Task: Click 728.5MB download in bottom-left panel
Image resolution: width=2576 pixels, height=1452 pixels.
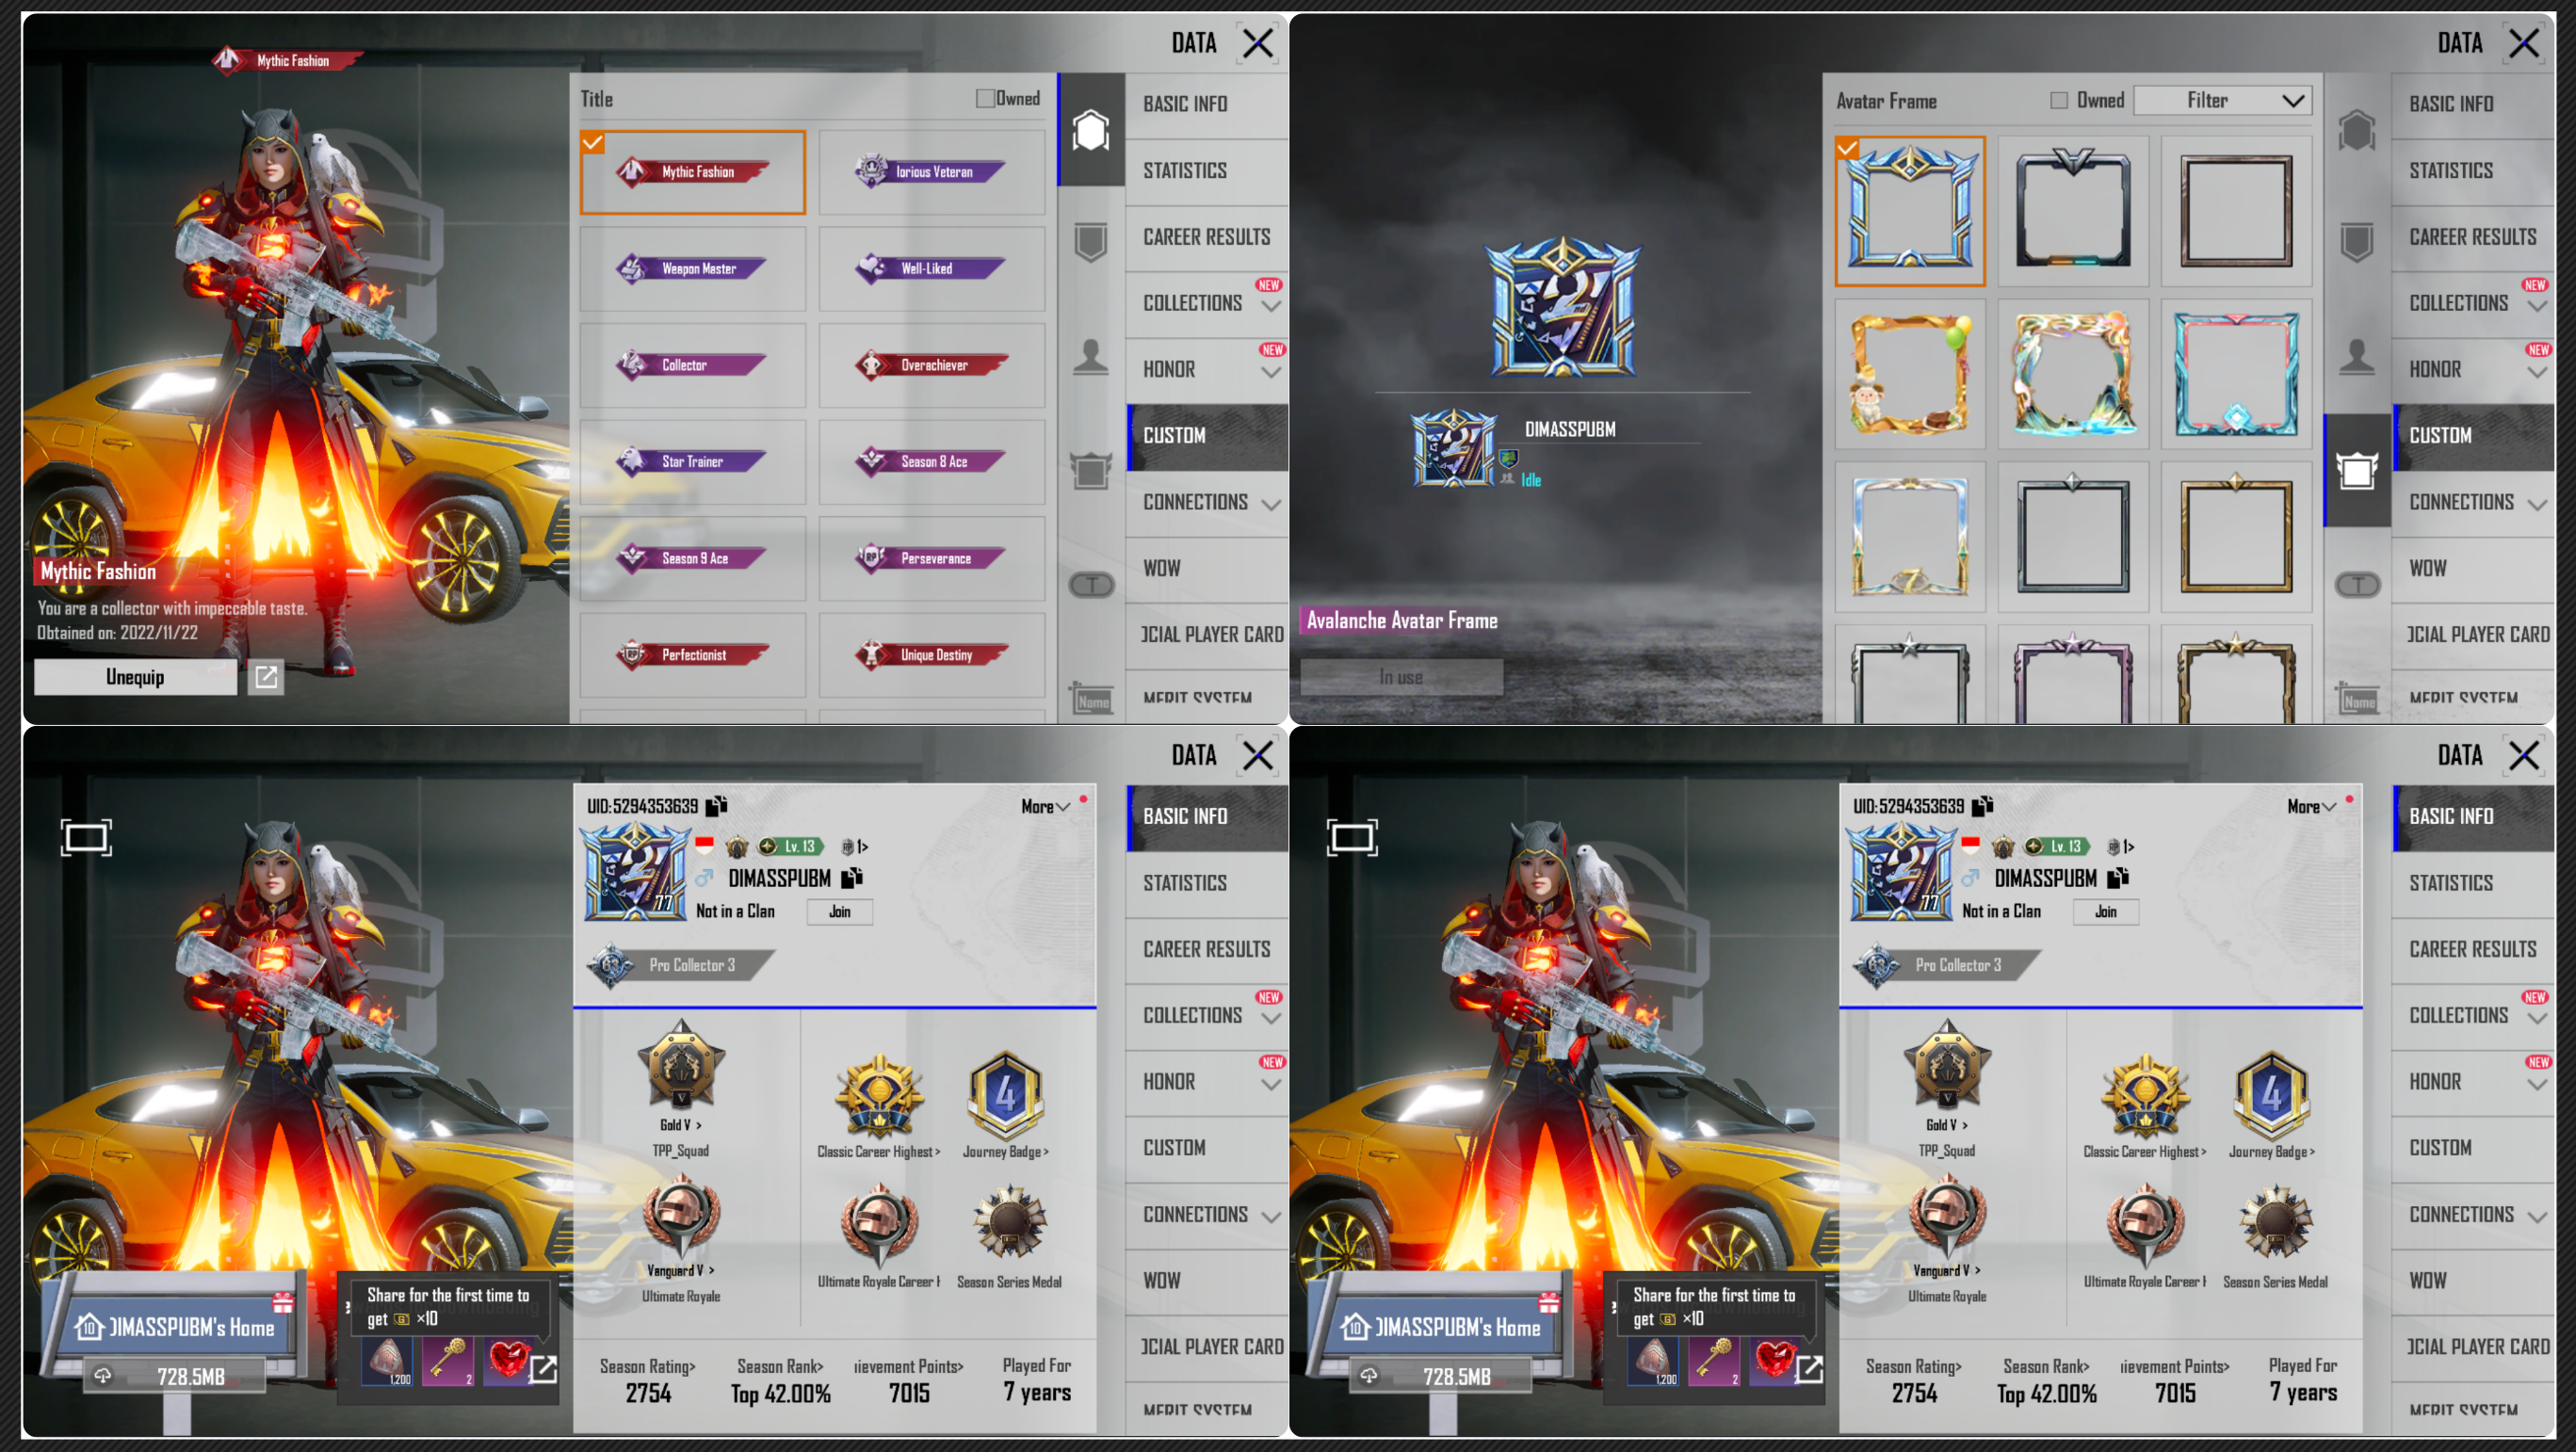Action: coord(174,1376)
